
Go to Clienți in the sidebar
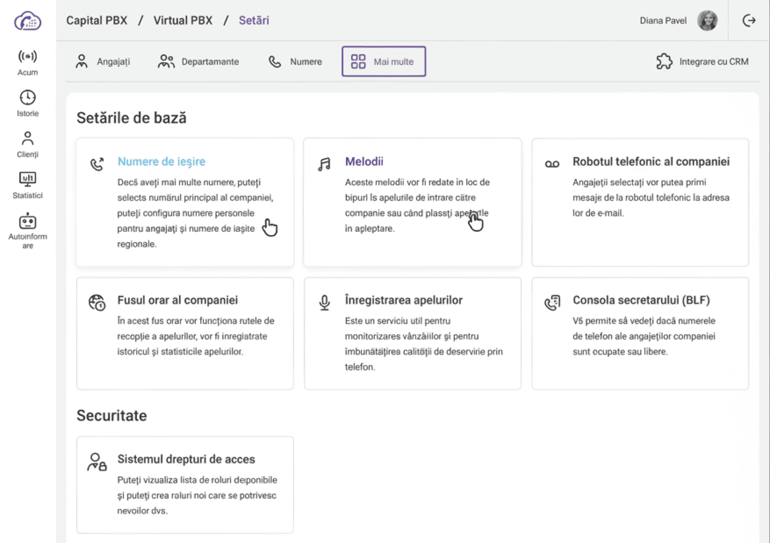[x=28, y=144]
